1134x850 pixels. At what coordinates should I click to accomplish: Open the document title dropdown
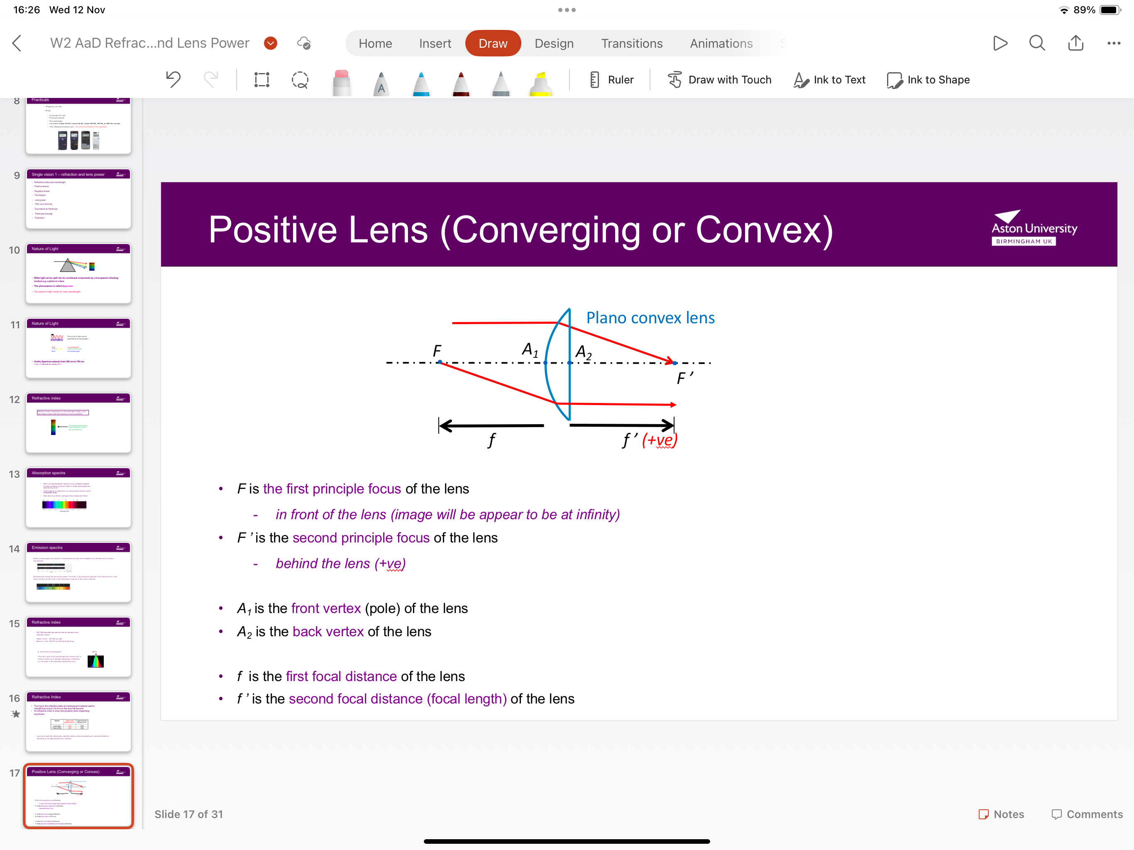point(271,43)
